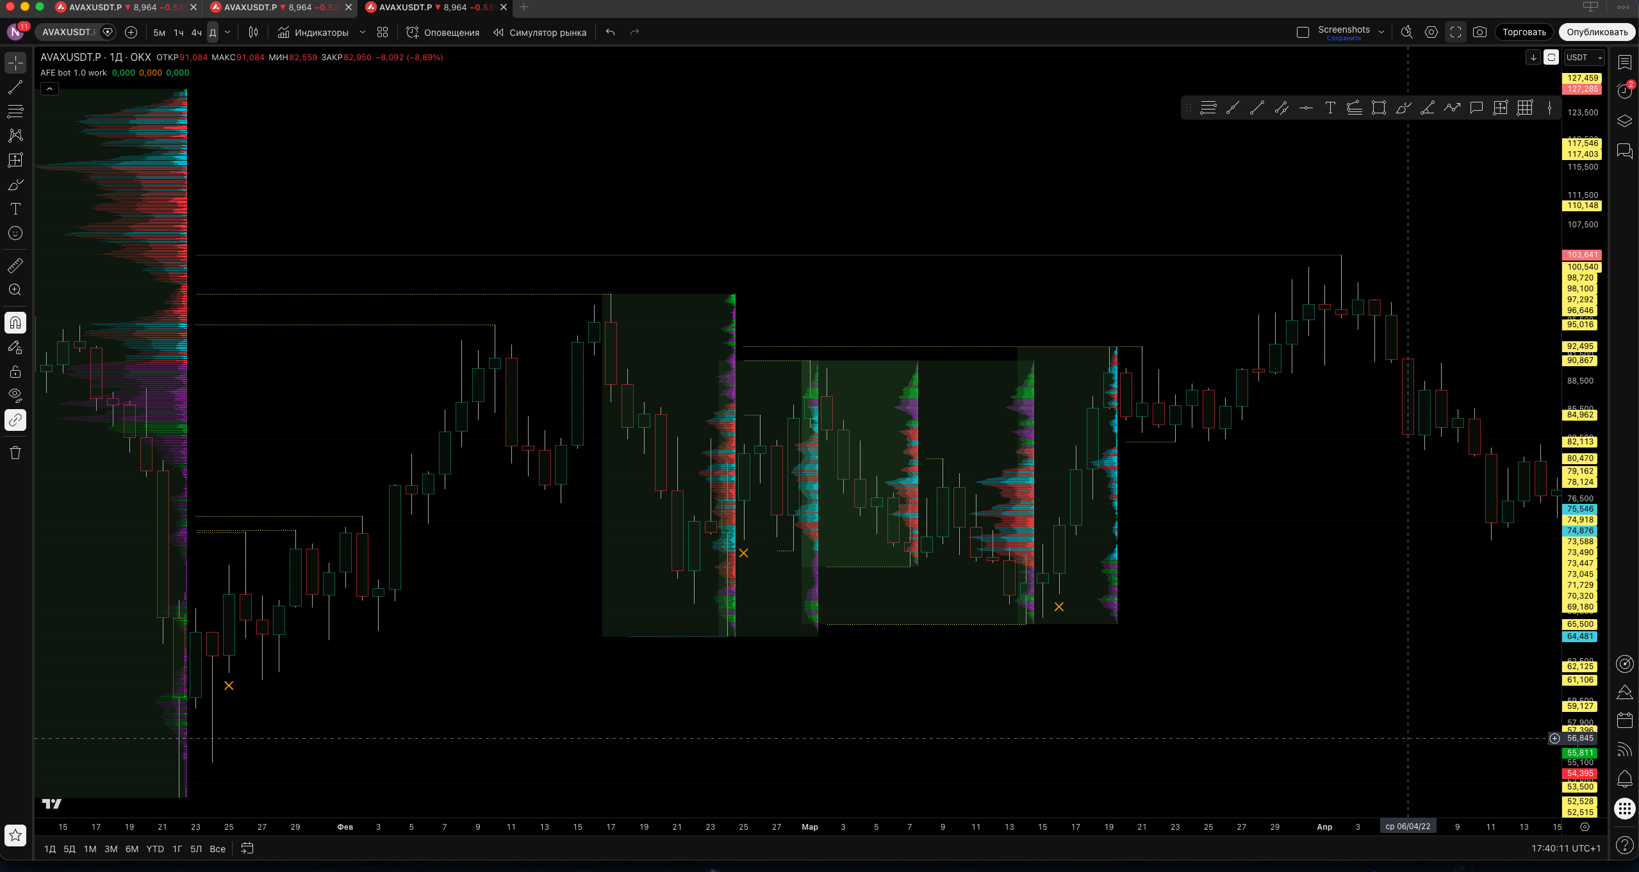1639x872 pixels.
Task: Take a chart snapshot with camera icon
Action: click(x=1479, y=32)
